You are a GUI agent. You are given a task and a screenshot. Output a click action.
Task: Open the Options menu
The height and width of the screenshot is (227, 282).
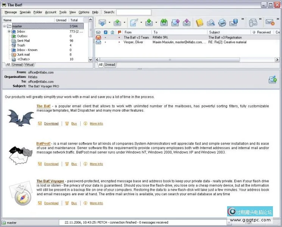point(84,12)
